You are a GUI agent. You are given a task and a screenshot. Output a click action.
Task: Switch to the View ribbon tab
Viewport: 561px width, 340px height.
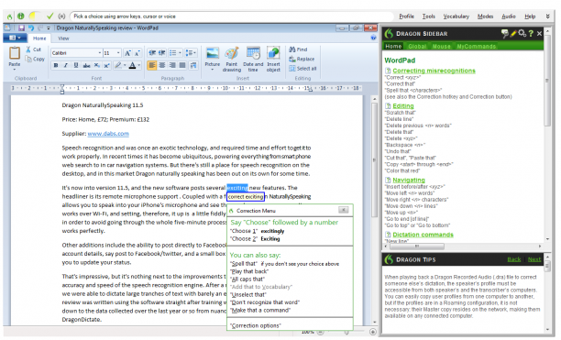[x=63, y=38]
